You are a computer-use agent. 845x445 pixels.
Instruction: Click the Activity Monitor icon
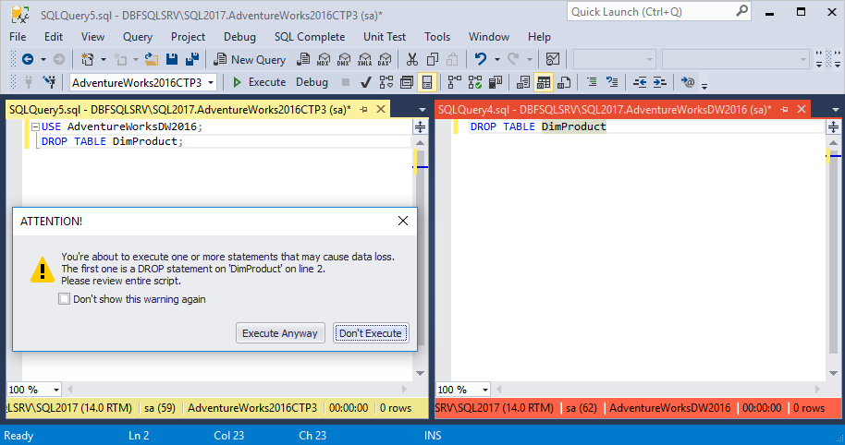(x=553, y=59)
